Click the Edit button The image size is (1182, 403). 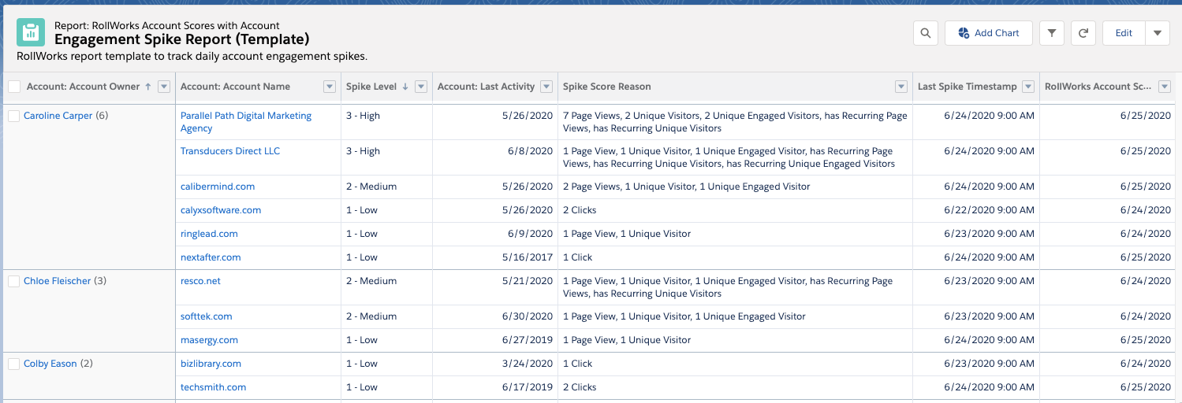1124,33
